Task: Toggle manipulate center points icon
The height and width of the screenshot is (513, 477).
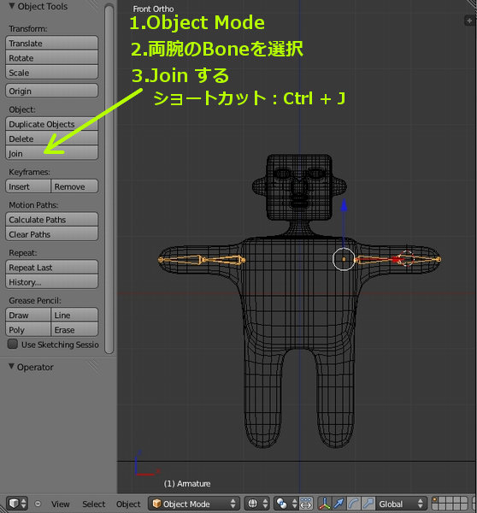Action: click(x=306, y=504)
